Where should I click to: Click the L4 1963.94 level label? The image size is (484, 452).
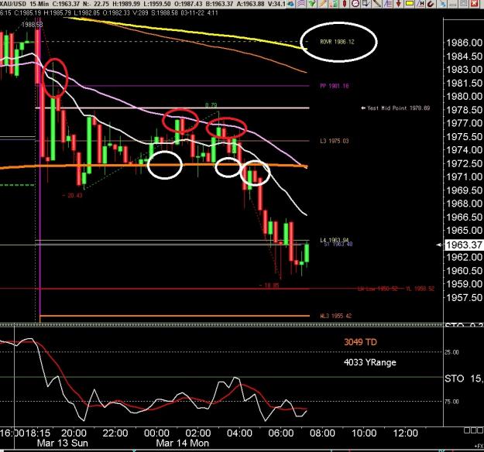[335, 240]
